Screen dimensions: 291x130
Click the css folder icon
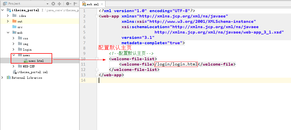(20, 38)
